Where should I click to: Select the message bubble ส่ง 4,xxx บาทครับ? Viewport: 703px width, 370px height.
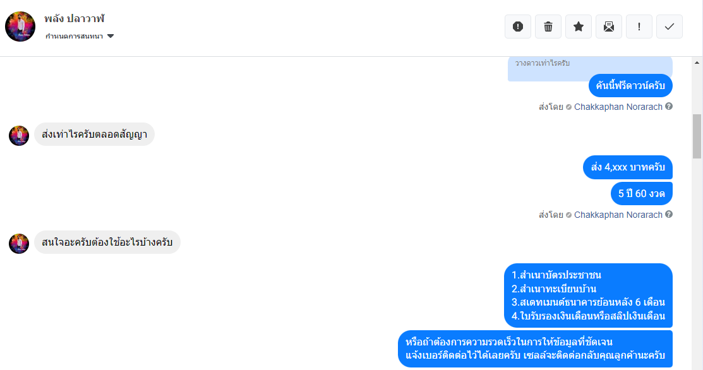pos(628,167)
